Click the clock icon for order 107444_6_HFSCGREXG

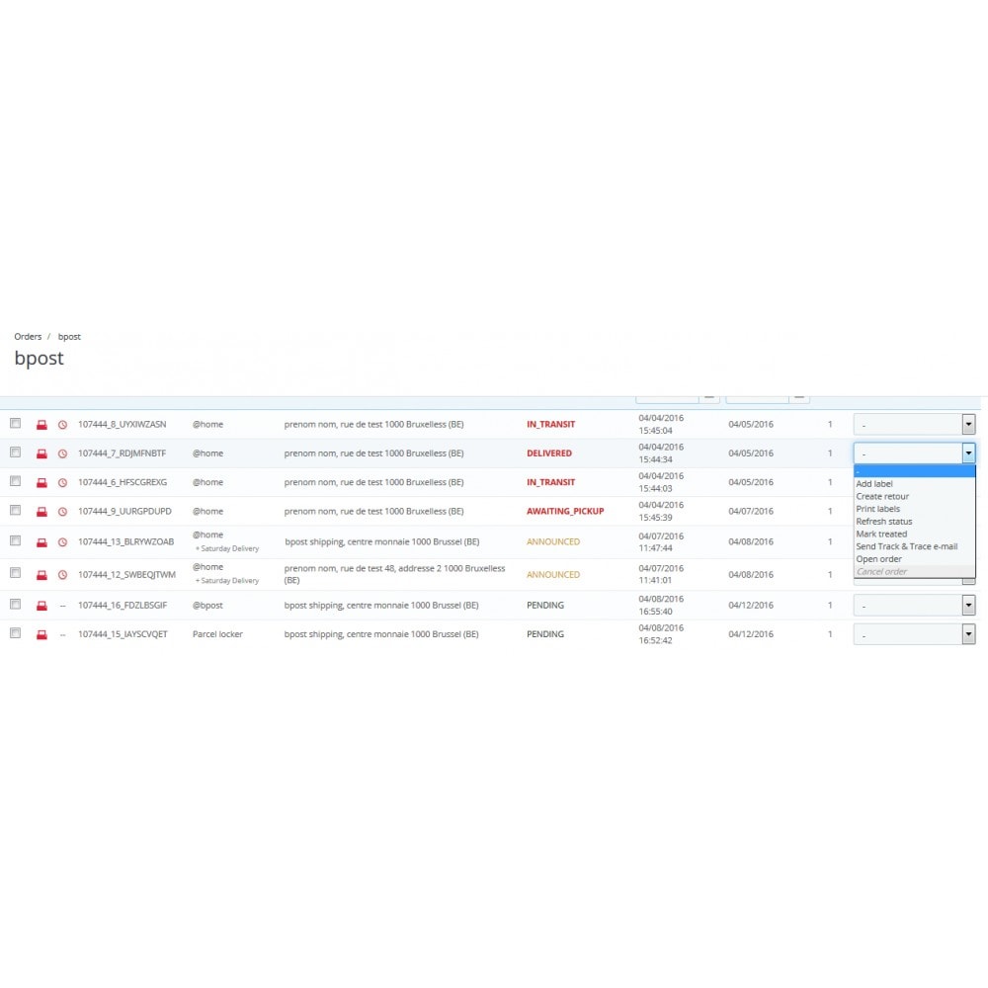pyautogui.click(x=62, y=483)
